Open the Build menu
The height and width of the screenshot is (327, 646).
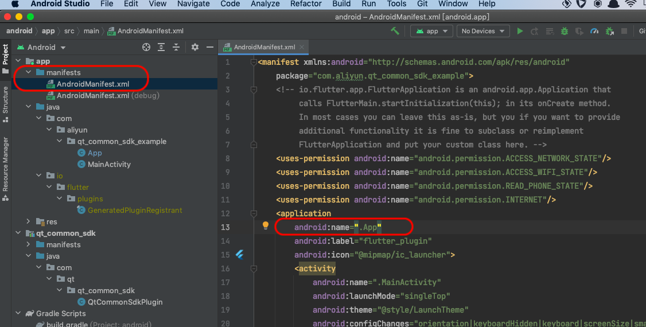click(341, 3)
